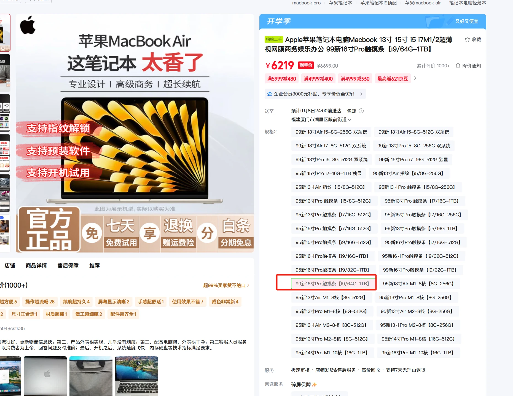The image size is (513, 396).
Task: Click the red 到手价 price tag
Action: pyautogui.click(x=306, y=65)
